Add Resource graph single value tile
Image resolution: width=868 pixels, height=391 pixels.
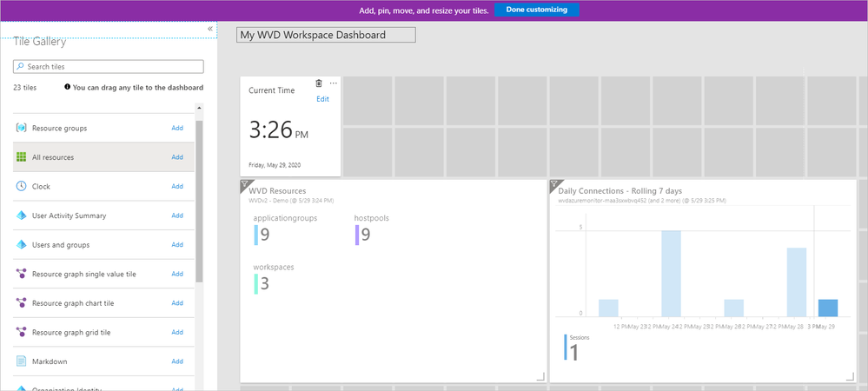(177, 274)
